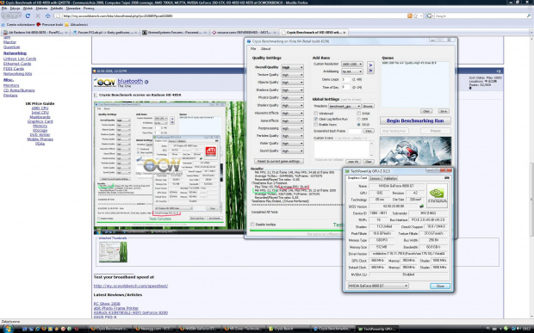Click the NVIDIA logo in GPU-Z
Screen dimensions: 534x333
pos(437,195)
